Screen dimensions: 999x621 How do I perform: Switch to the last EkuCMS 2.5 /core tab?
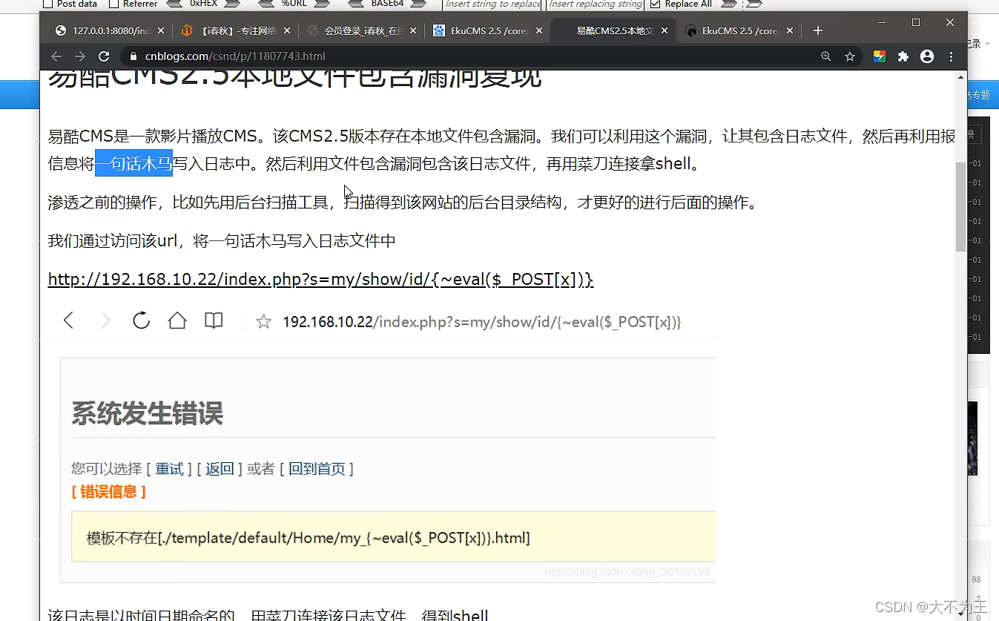(x=739, y=31)
